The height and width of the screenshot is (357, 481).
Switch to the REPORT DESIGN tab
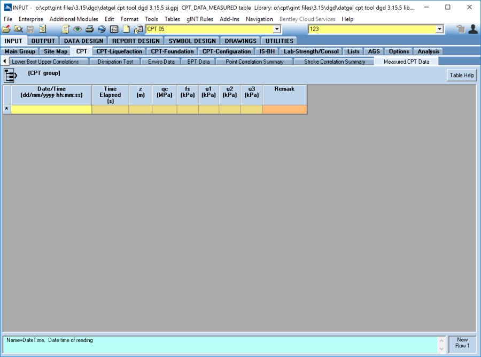pyautogui.click(x=136, y=41)
